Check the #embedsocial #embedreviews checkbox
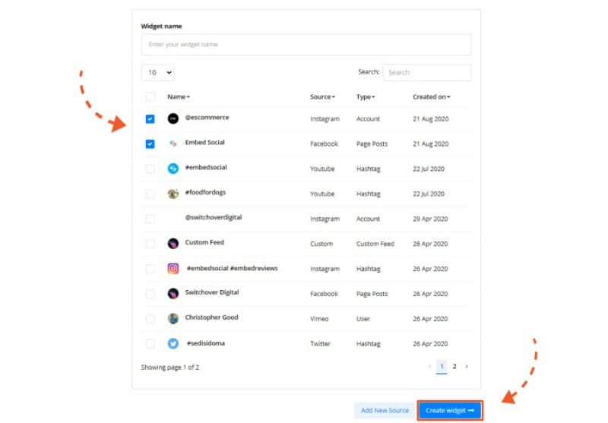608x423 pixels. click(x=150, y=269)
